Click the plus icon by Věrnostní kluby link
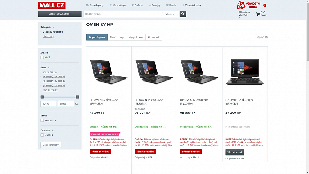 pos(183,5)
